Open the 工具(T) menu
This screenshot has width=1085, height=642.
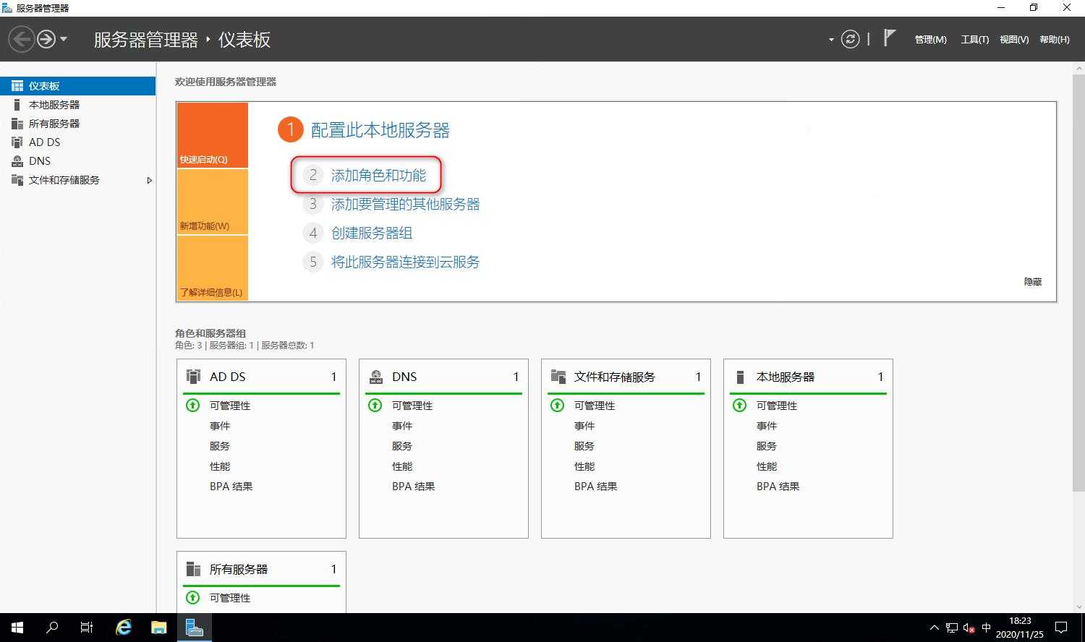tap(974, 40)
